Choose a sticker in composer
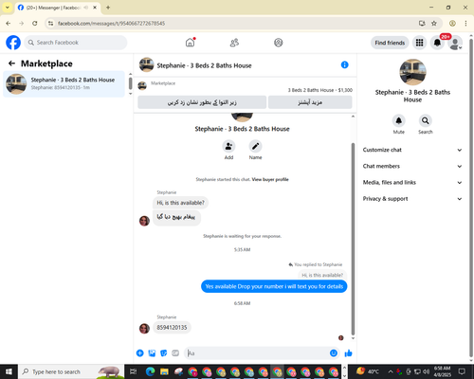The image size is (474, 379). 164,353
